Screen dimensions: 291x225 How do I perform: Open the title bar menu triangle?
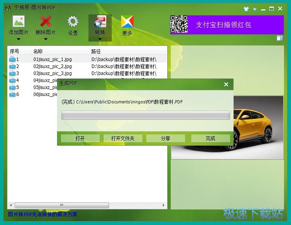(255, 9)
